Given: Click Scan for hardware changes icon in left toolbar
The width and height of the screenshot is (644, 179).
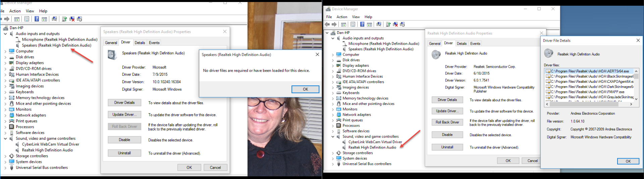Looking at the screenshot, I should tap(54, 19).
